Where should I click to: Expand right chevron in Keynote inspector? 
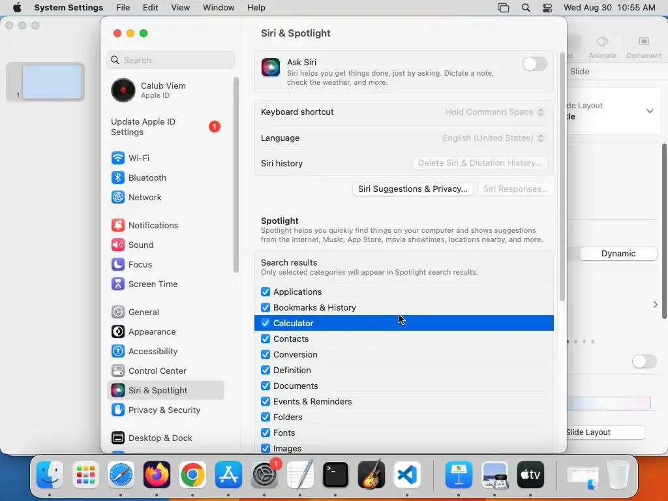(655, 305)
